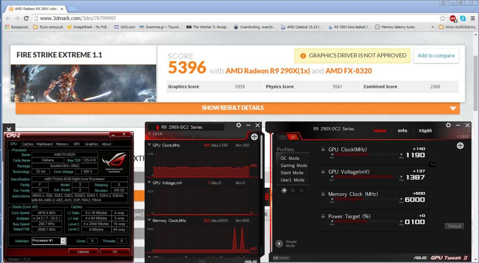Open the Adblock Plus extension icon
Image resolution: width=479 pixels, height=263 pixels.
coord(453,18)
